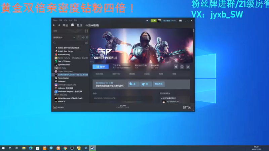Open the 社区 community tab
This screenshot has width=269, height=151.
(x=79, y=25)
